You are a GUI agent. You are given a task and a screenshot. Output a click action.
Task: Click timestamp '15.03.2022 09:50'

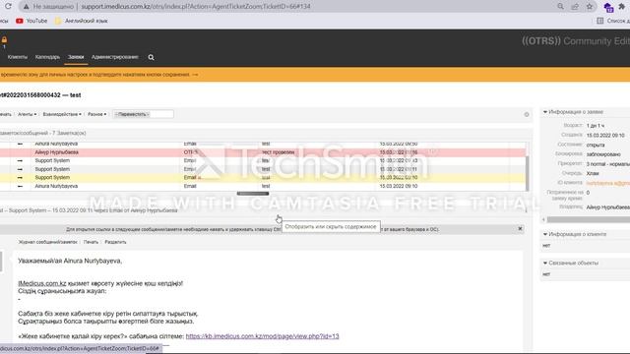pyautogui.click(x=399, y=144)
